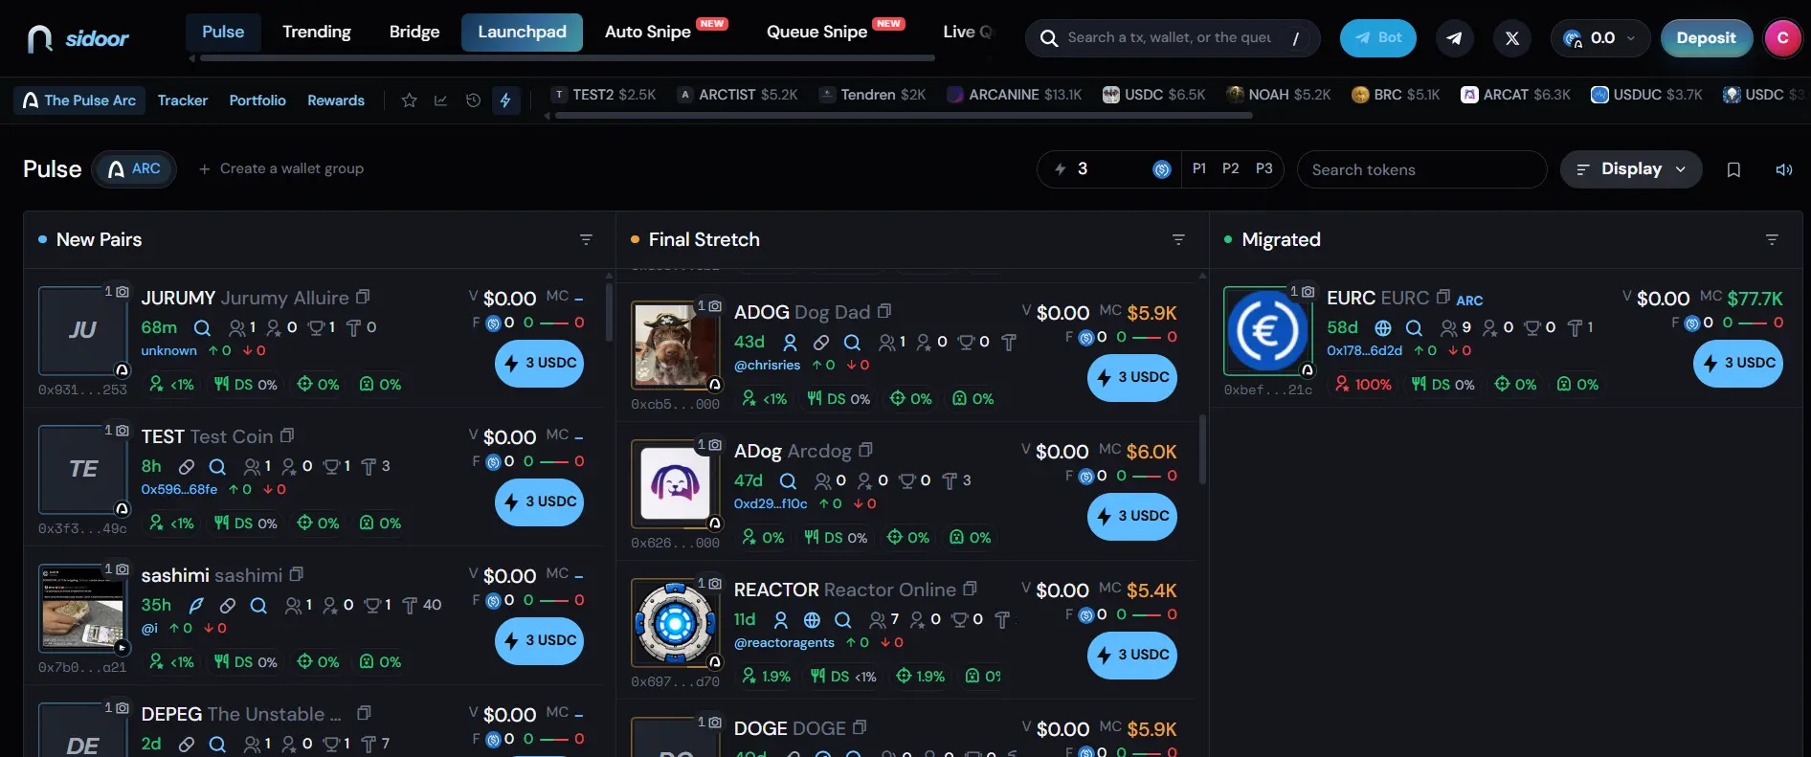Open the Portfolio link
The width and height of the screenshot is (1811, 757).
pos(257,100)
